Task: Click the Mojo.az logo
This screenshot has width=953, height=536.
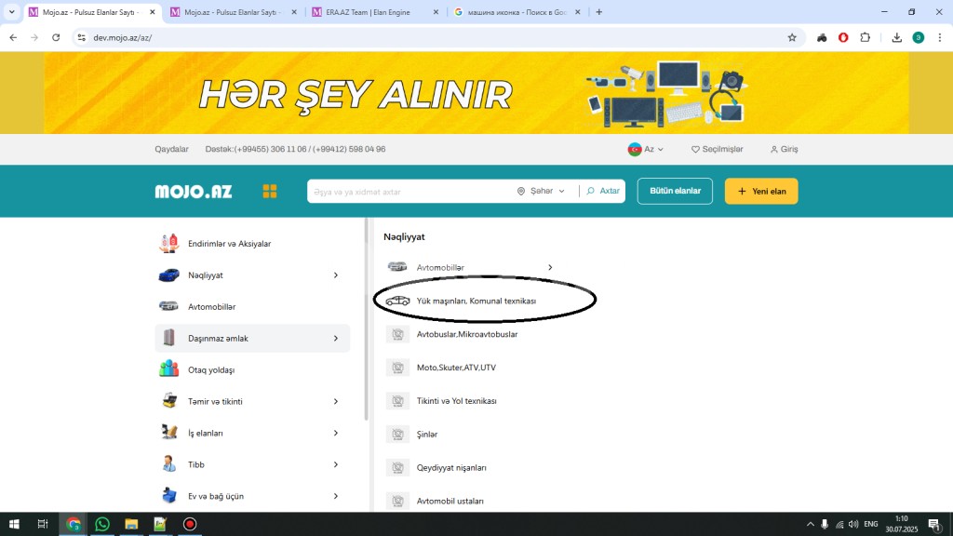Action: 194,191
